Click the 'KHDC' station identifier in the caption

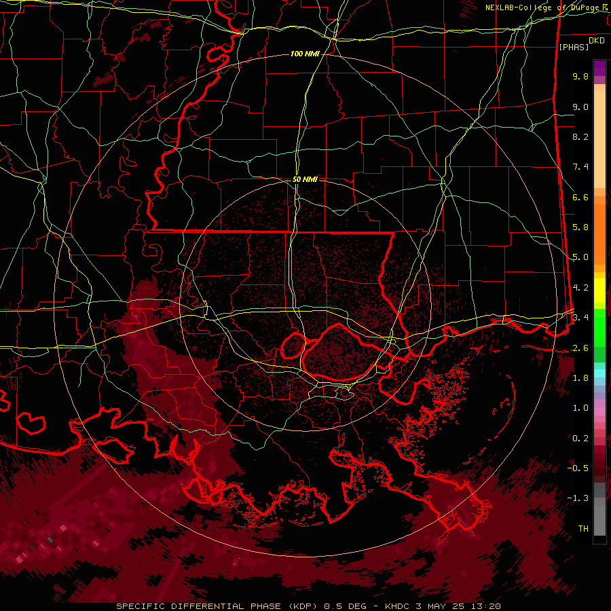click(x=397, y=606)
